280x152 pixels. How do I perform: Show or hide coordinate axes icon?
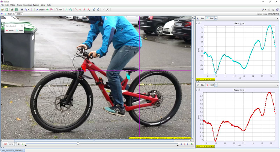click(x=32, y=10)
